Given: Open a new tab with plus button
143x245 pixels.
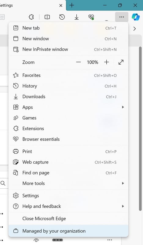Looking at the screenshot, I should coord(72,5).
